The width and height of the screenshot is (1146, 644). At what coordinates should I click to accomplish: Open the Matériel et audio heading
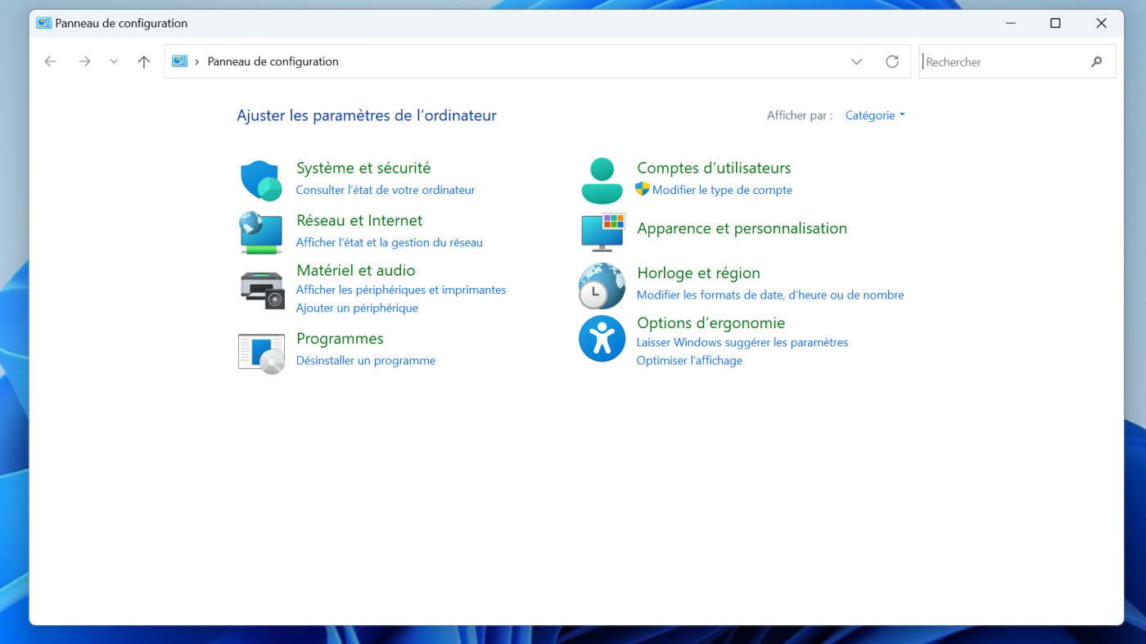click(x=356, y=270)
